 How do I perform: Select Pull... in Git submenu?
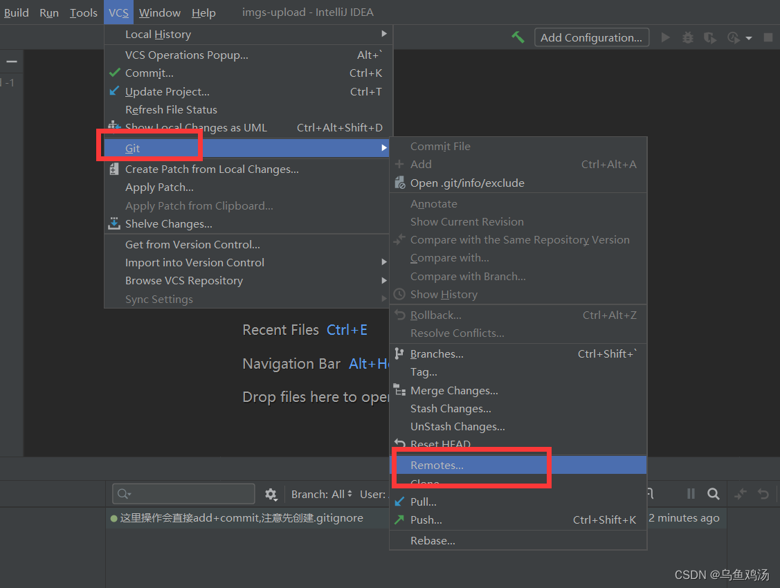[518, 502]
